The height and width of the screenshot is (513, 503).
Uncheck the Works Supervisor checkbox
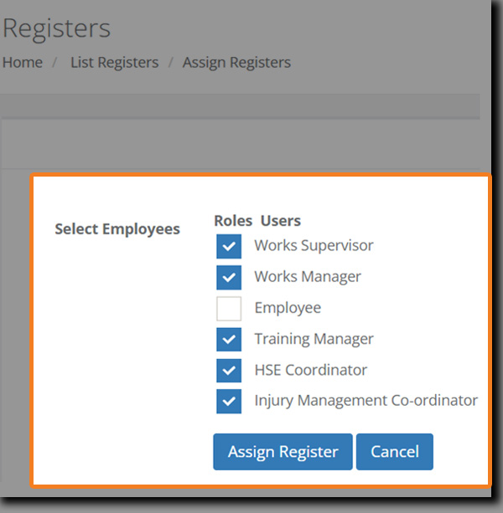pyautogui.click(x=229, y=246)
